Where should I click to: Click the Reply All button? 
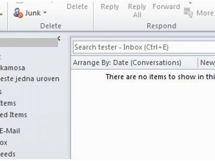click(137, 11)
